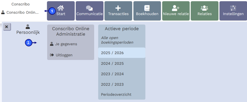Open the Start home tile
247x102 pixels.
click(61, 11)
